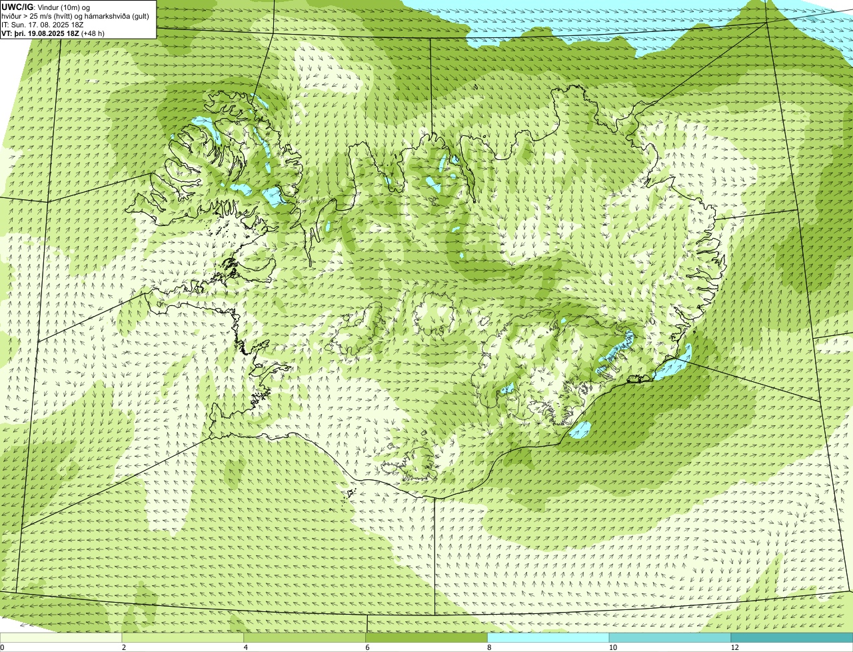Click the scale label "10"
This screenshot has width=853, height=652.
point(612,647)
